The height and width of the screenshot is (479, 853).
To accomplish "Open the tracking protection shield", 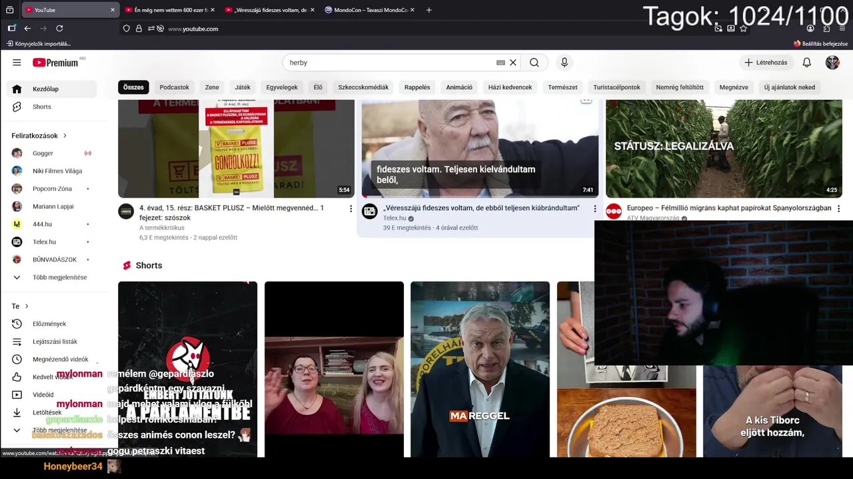I will coord(127,29).
